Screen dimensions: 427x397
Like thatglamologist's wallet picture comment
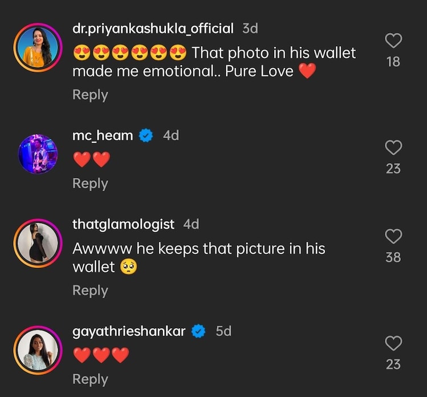tap(393, 236)
